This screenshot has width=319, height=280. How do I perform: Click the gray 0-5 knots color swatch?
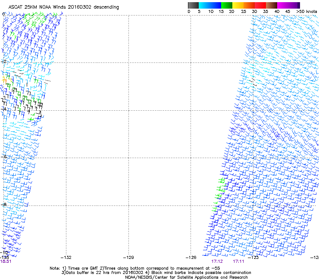click(x=193, y=5)
